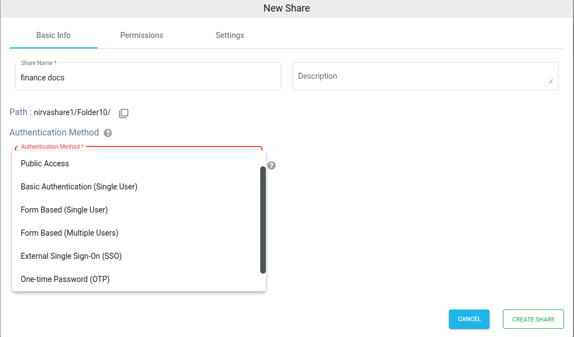The height and width of the screenshot is (337, 574).
Task: Switch to the Permissions tab
Action: coord(141,35)
